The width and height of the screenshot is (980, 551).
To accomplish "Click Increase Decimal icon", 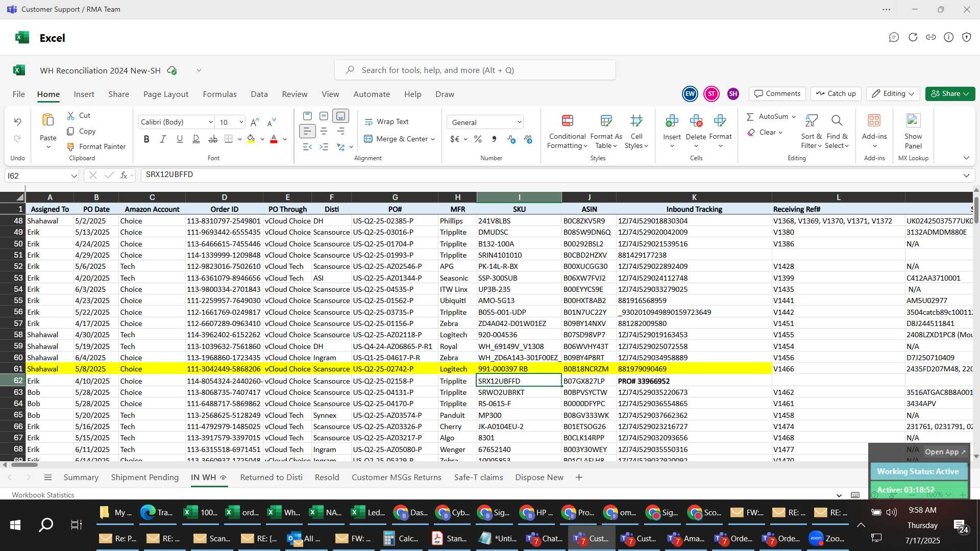I will pos(511,139).
